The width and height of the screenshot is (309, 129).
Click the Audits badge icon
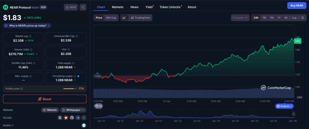click(84, 125)
